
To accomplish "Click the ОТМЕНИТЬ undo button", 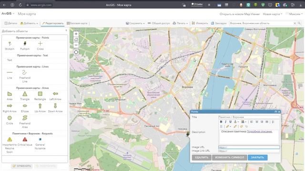I will click(x=22, y=166).
